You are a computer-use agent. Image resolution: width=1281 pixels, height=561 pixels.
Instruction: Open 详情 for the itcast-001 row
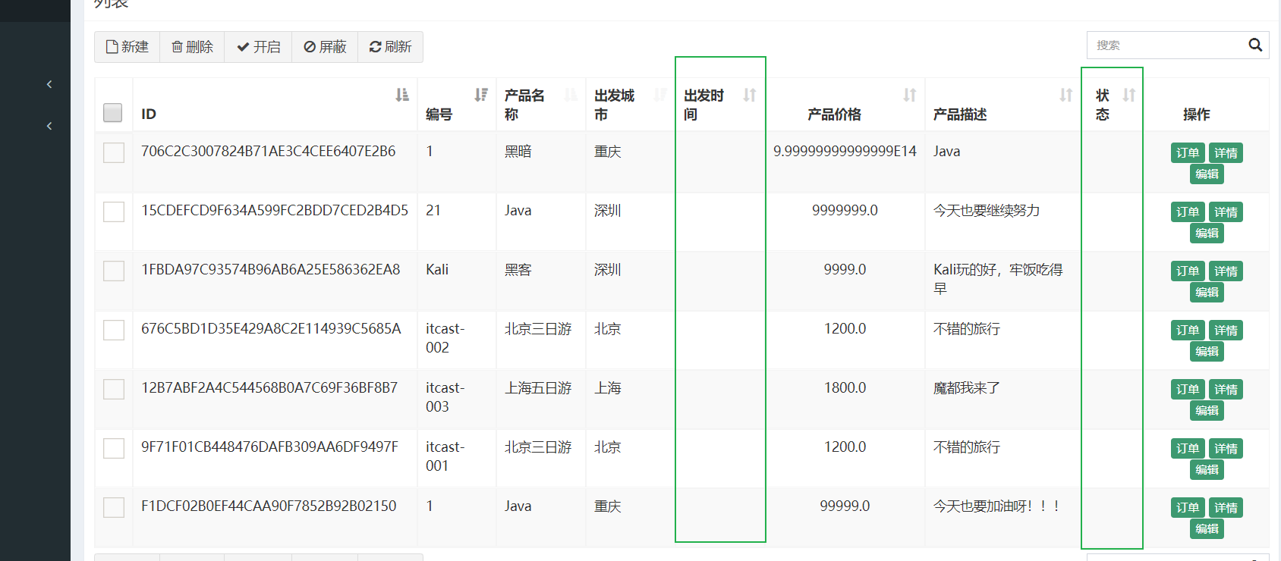point(1226,449)
